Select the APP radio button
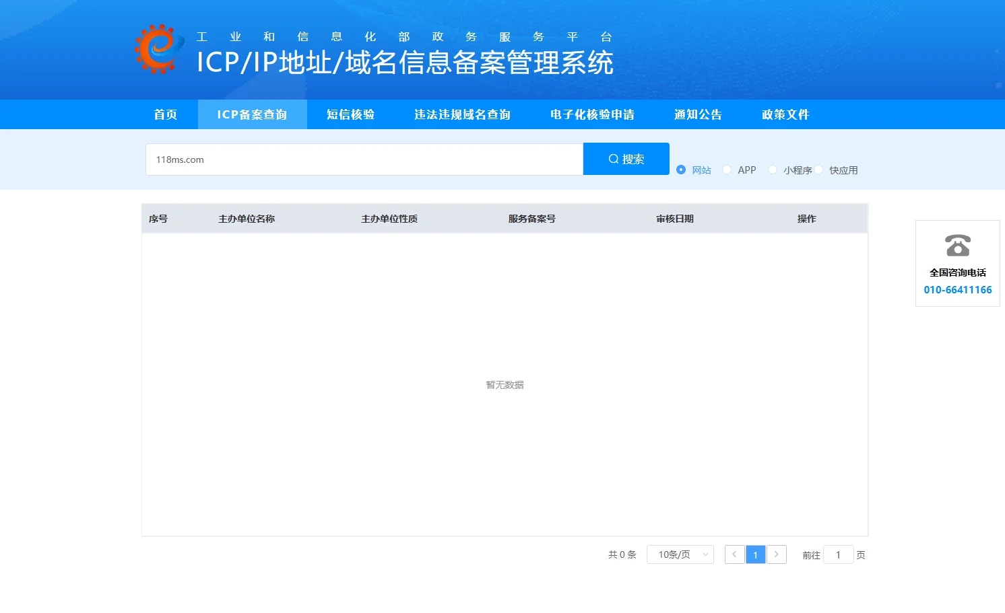 727,170
